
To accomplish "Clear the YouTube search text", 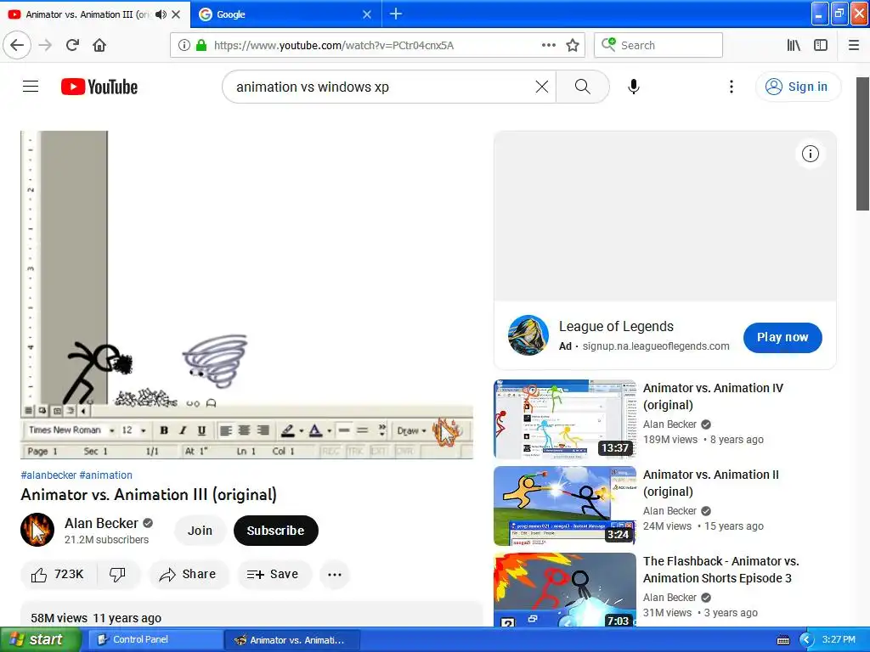I will [x=541, y=87].
